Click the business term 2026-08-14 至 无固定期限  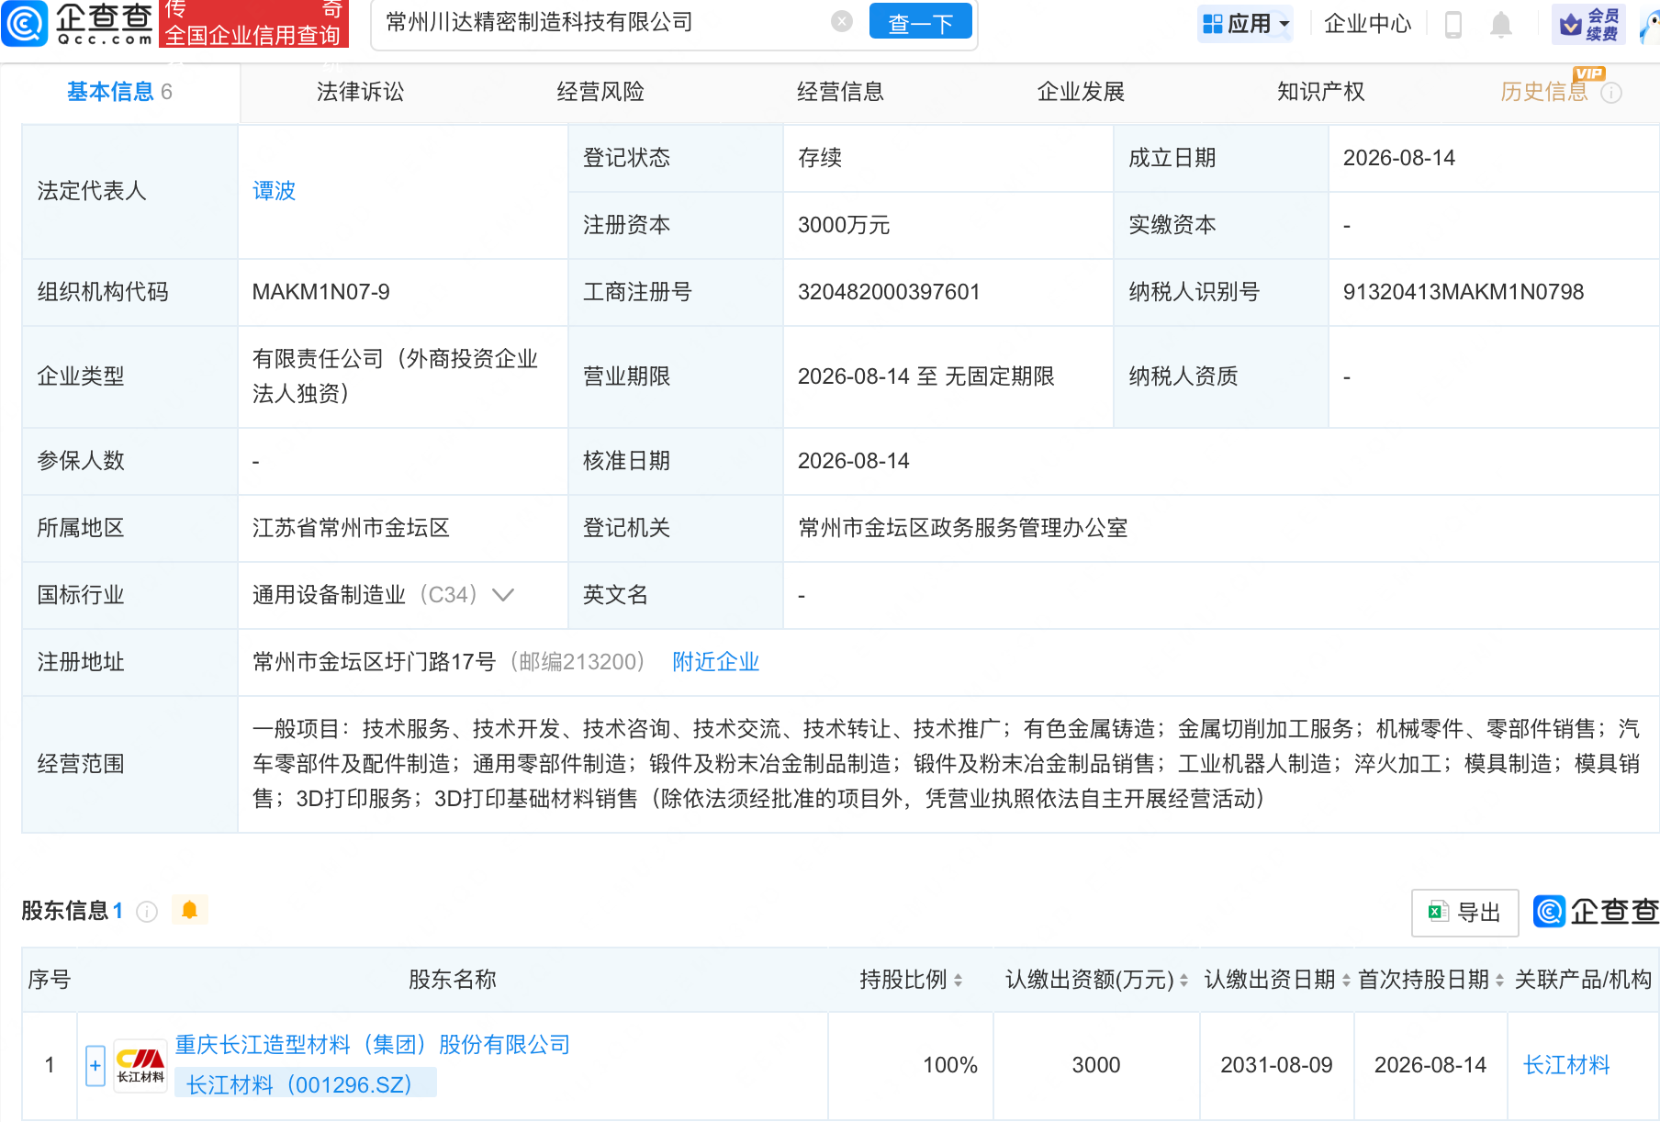coord(926,376)
